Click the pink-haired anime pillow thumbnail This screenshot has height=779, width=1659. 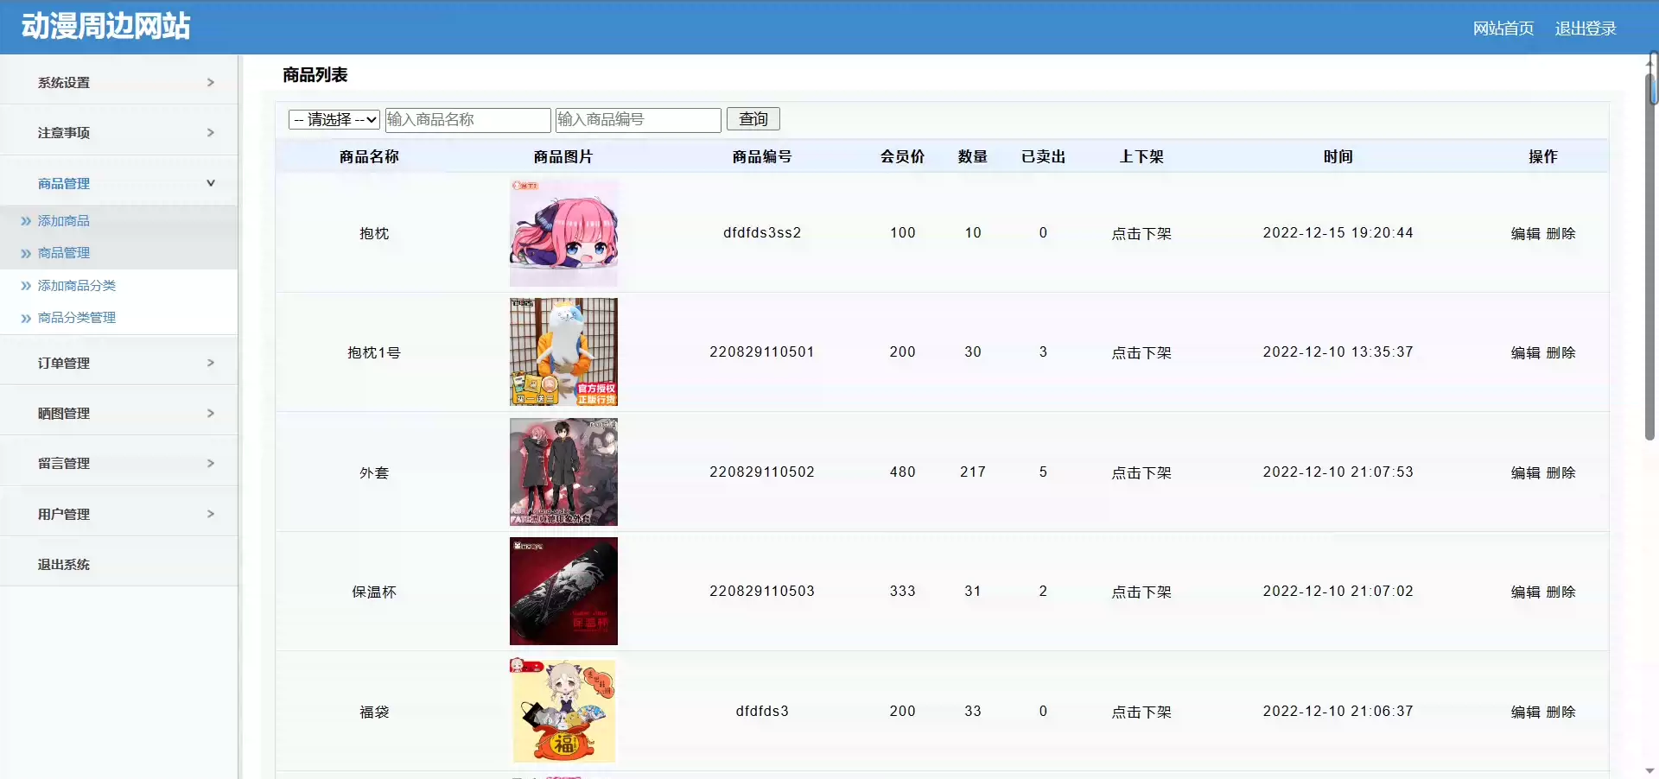click(x=563, y=232)
